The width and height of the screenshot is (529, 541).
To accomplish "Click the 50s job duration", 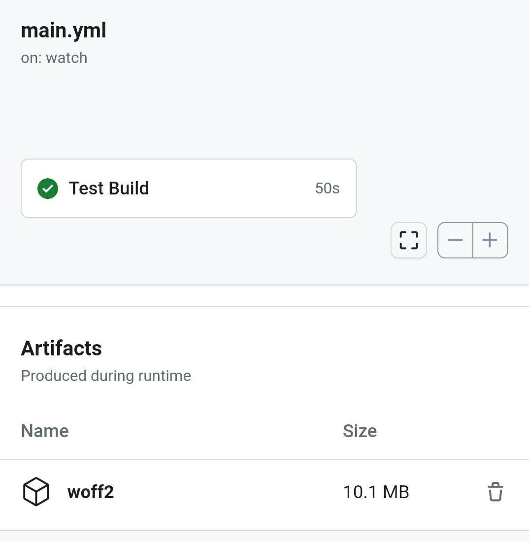I will coord(327,189).
